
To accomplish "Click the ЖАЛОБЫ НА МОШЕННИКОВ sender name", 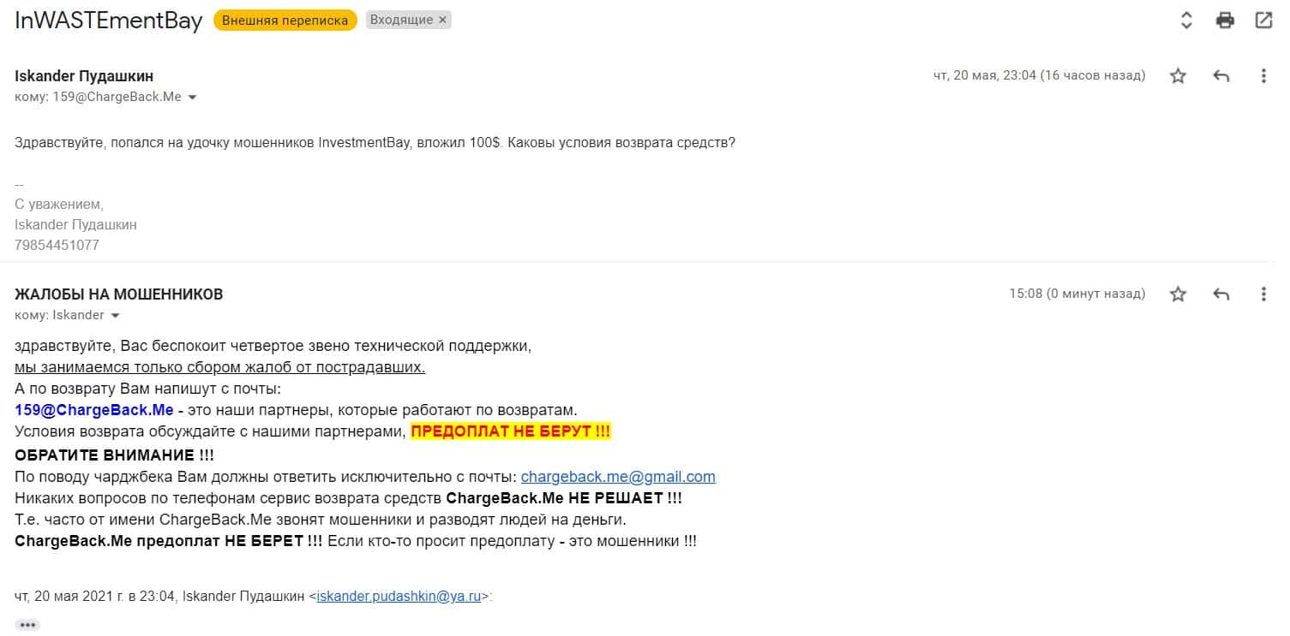I will coord(119,294).
